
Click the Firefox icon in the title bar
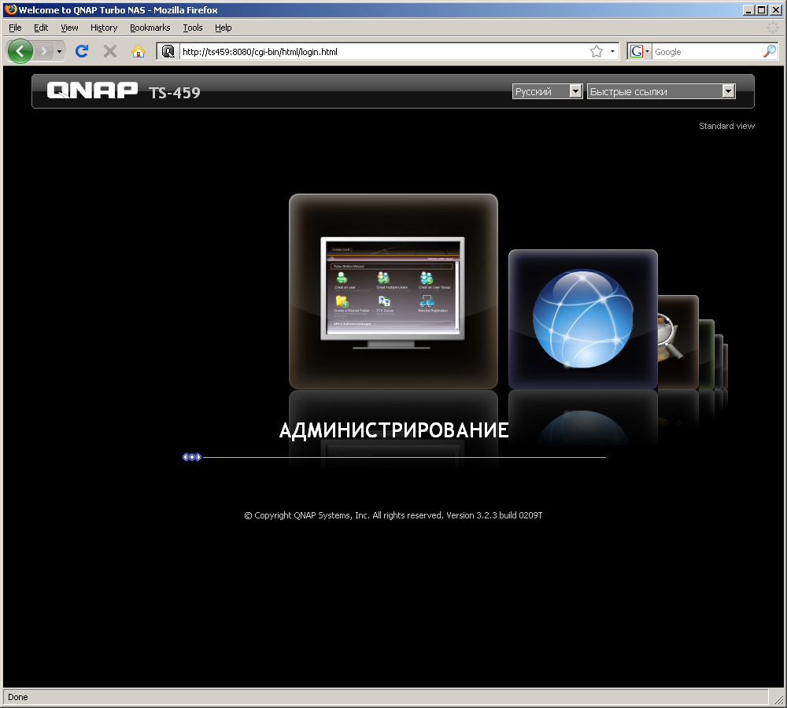pos(10,9)
